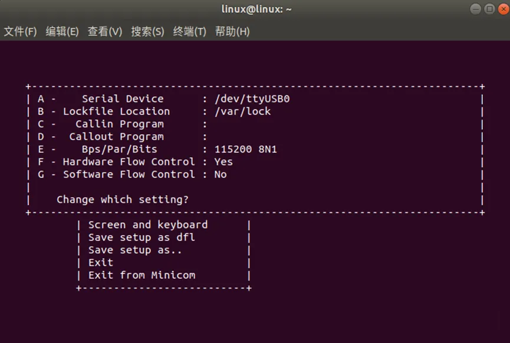510x343 pixels.
Task: Click the maximize window button
Action: [x=489, y=9]
